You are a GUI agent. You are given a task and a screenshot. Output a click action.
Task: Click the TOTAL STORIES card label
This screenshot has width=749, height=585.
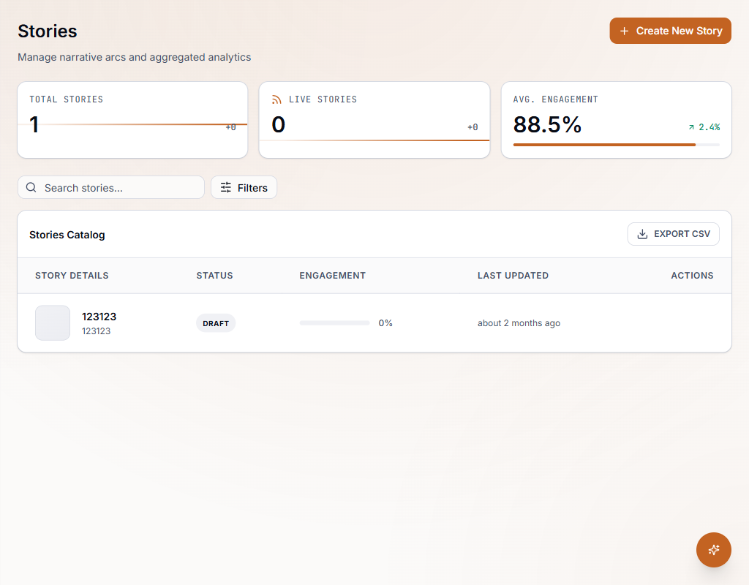66,99
